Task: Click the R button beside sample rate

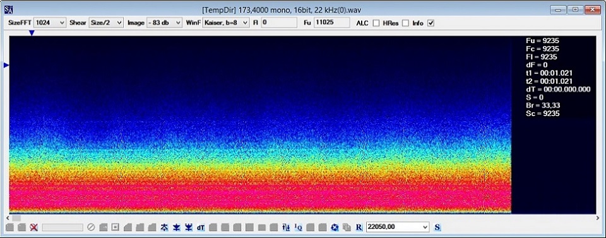Action: tap(359, 227)
